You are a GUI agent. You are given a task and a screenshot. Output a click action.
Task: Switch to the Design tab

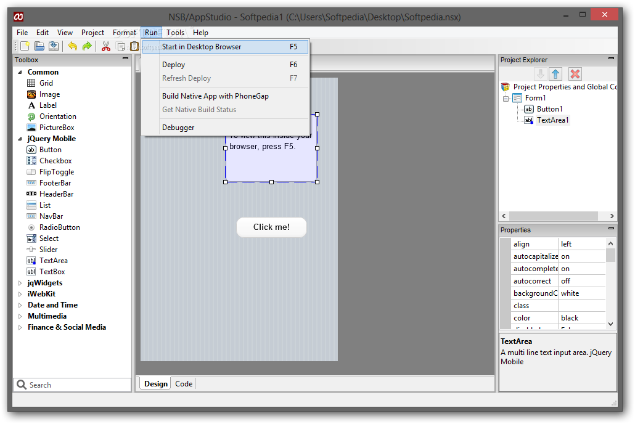(x=156, y=384)
